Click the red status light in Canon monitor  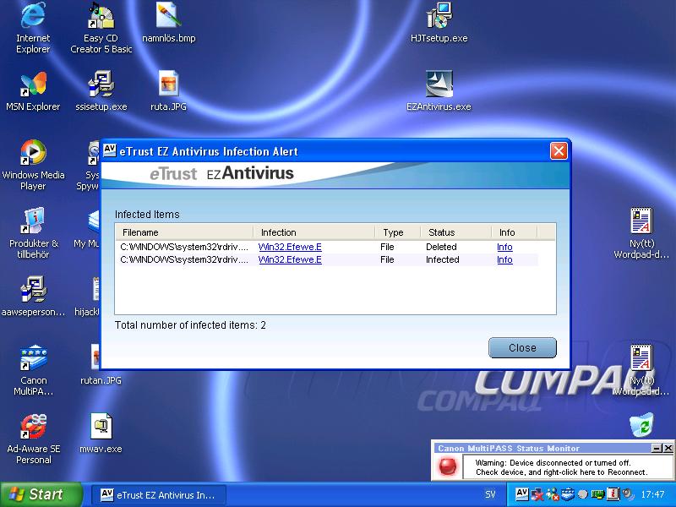pyautogui.click(x=447, y=466)
